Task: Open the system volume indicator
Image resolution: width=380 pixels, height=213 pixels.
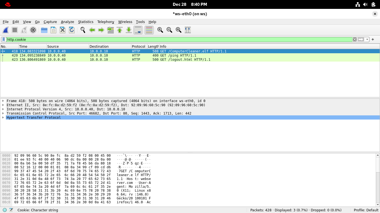Action: [x=366, y=4]
